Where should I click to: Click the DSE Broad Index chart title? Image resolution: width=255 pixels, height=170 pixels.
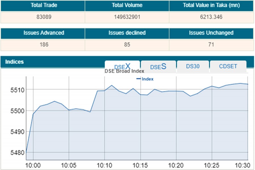124,71
